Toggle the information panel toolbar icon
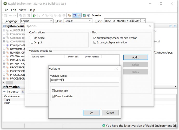Screen dimensions: 179x130 click(75, 15)
